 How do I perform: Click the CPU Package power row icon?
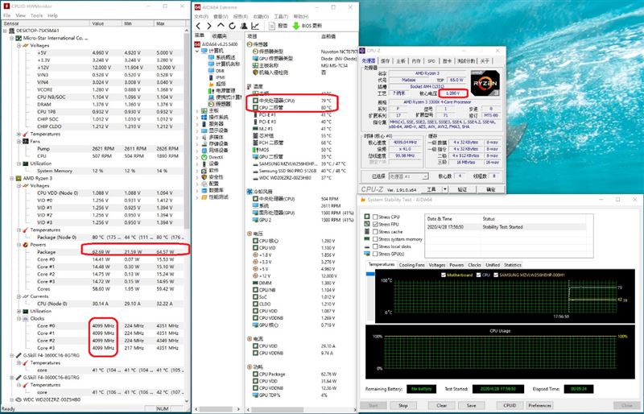click(255, 374)
